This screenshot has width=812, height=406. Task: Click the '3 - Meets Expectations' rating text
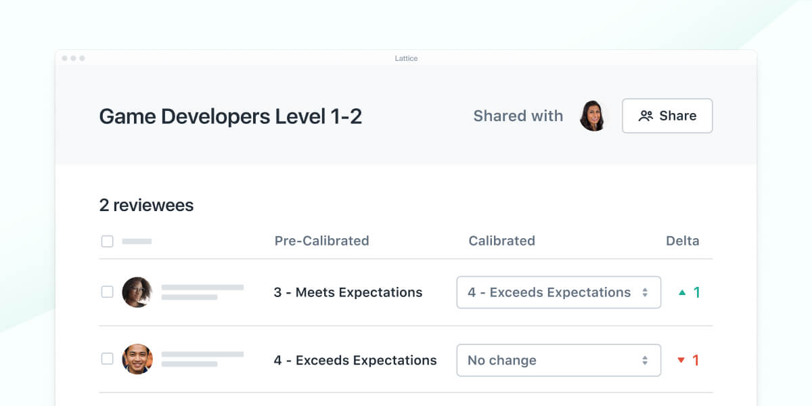(x=348, y=292)
